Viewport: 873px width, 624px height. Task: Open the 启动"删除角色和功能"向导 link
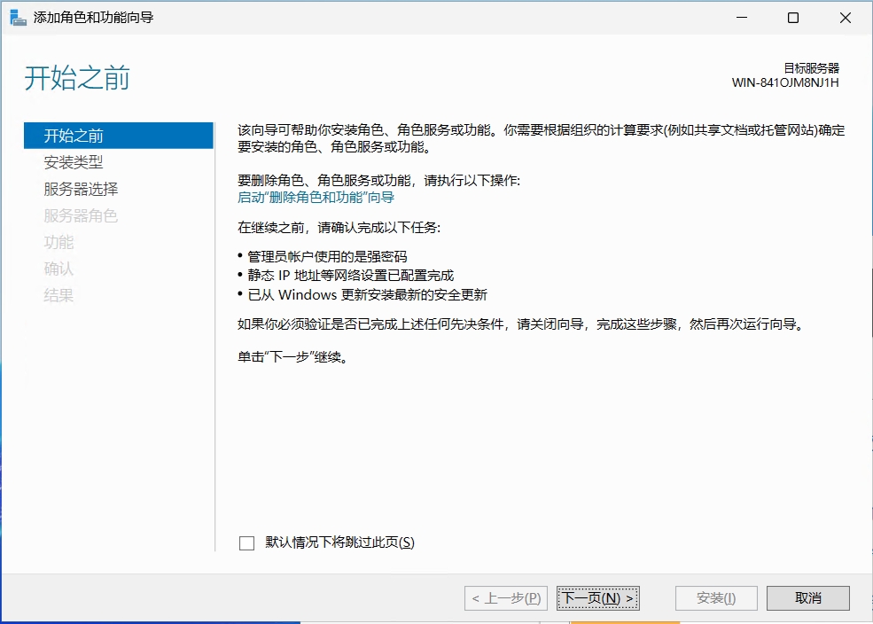point(316,197)
